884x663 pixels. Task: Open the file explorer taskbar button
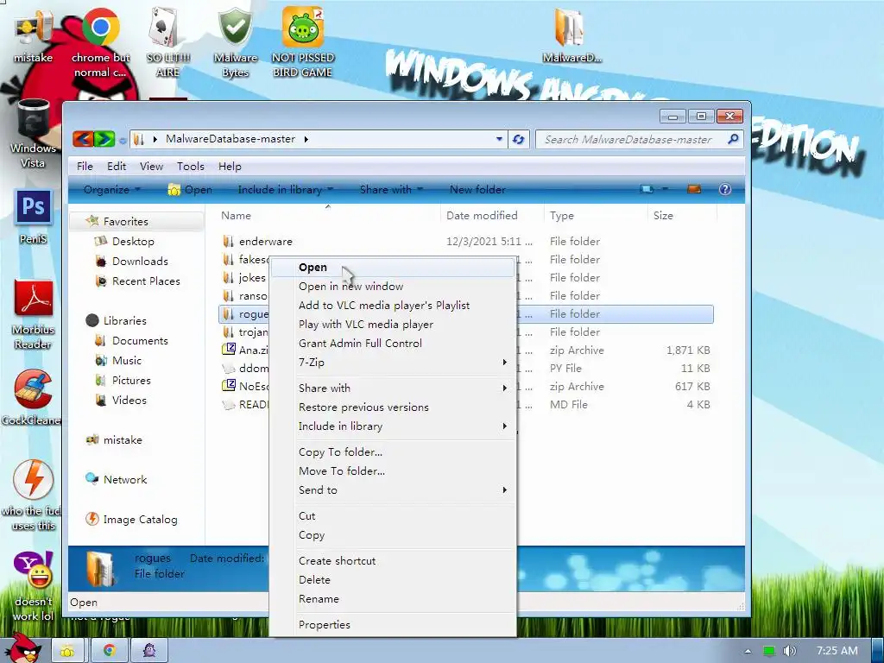tap(67, 651)
